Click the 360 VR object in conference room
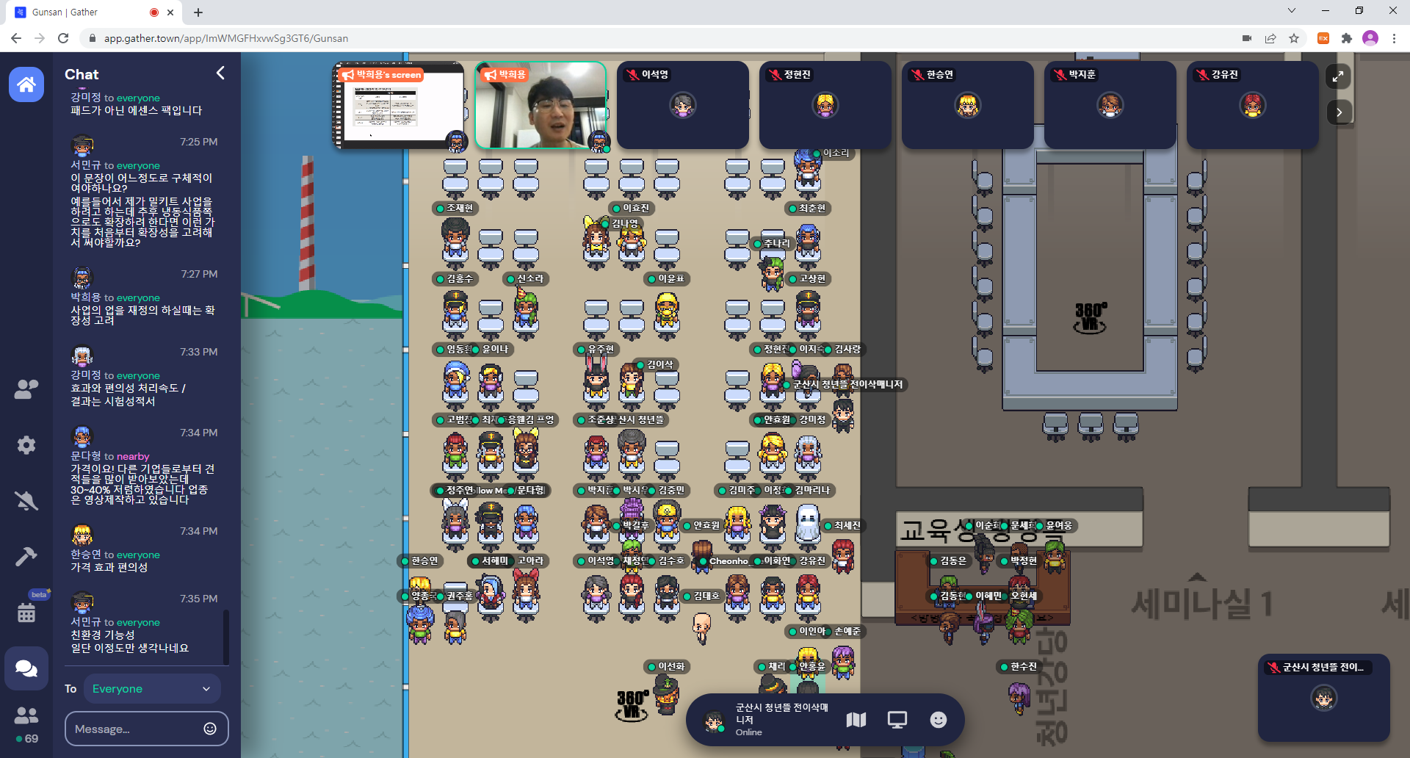 click(x=1091, y=317)
